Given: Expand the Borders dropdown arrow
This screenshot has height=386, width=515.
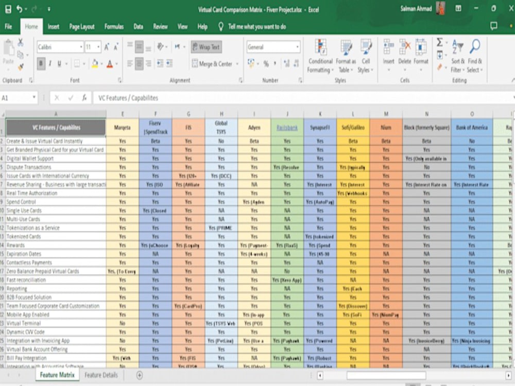Looking at the screenshot, I should (x=84, y=64).
